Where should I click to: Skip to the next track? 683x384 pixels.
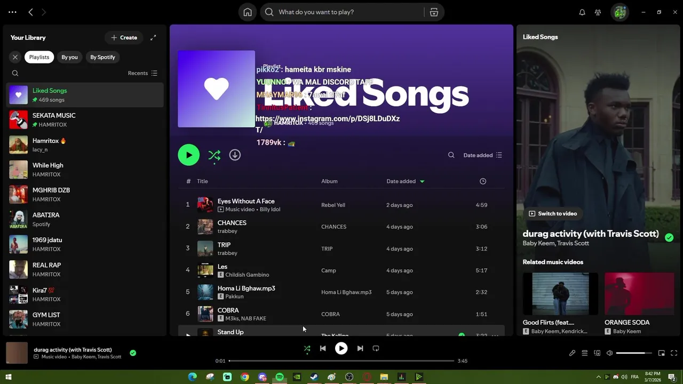click(360, 348)
